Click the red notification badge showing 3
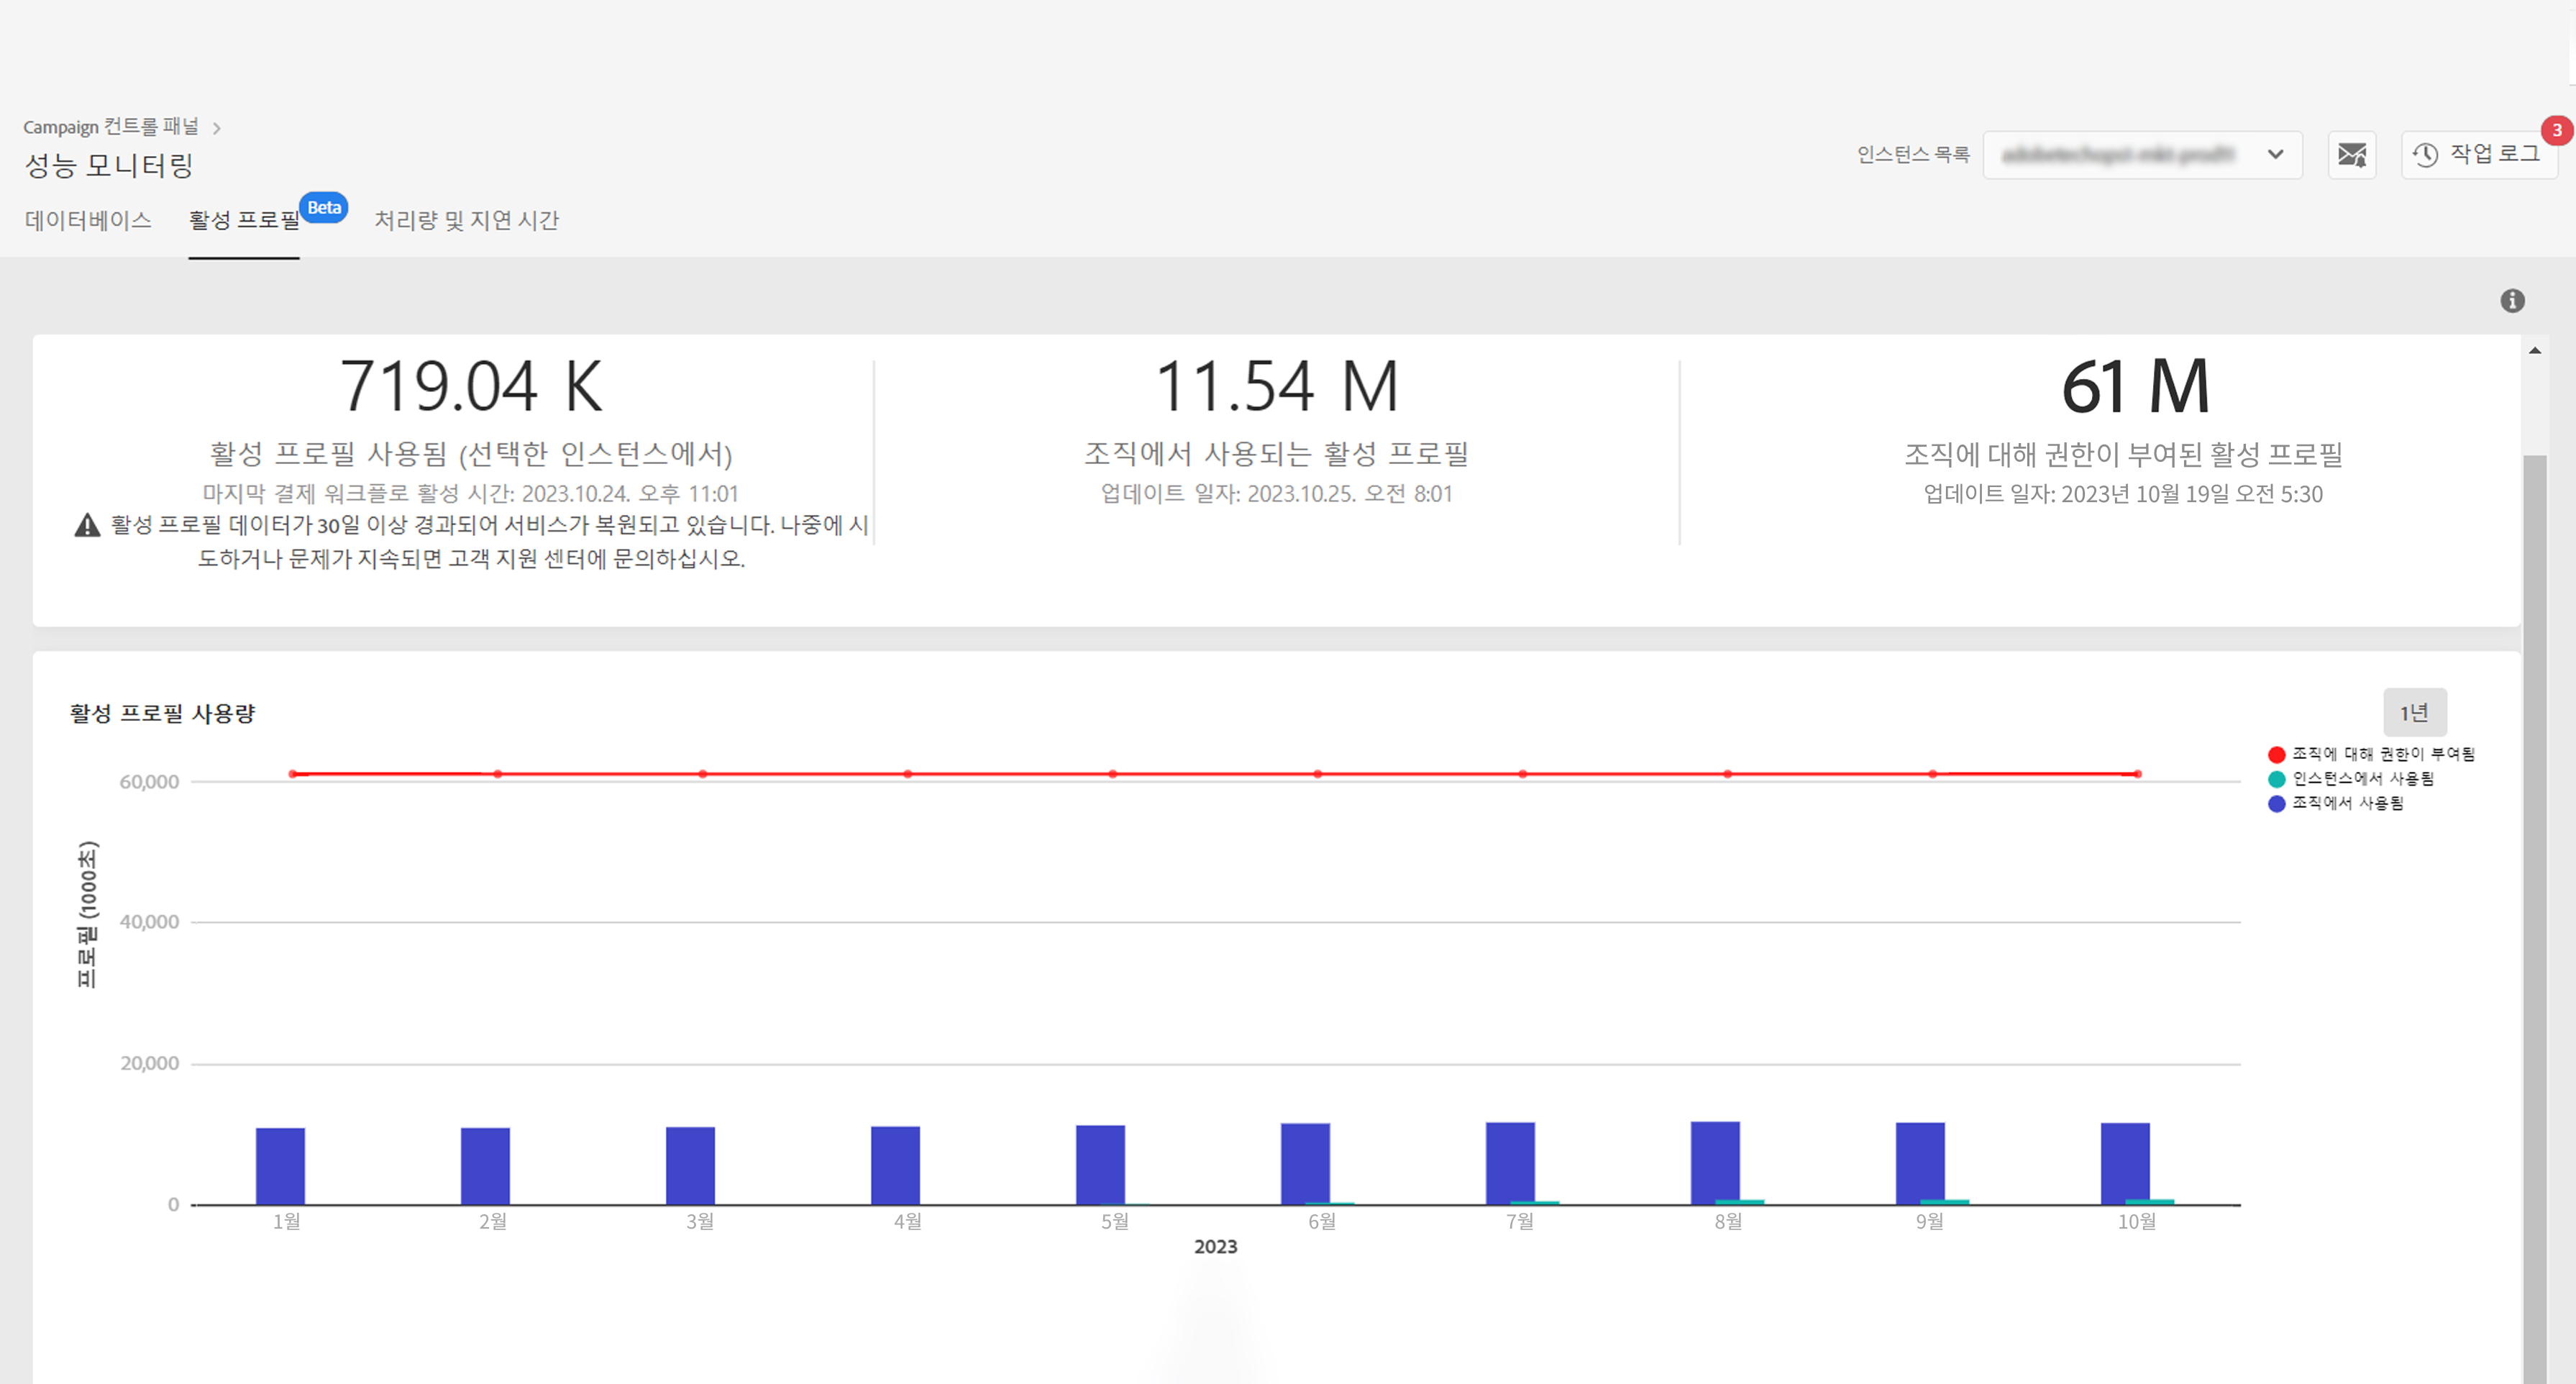 [x=2556, y=130]
